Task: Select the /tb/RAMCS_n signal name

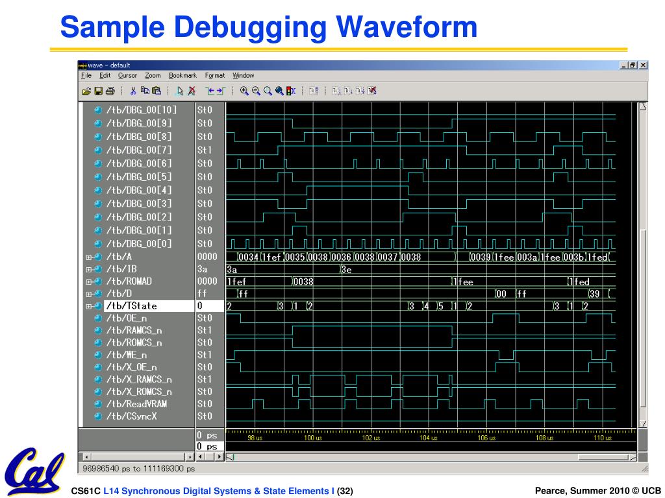Action: pos(134,331)
